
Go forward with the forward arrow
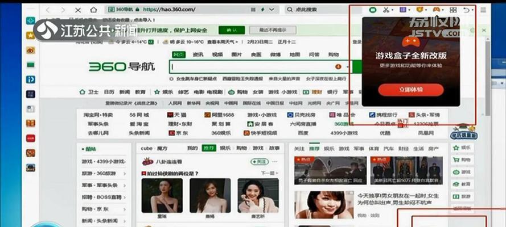click(x=63, y=10)
